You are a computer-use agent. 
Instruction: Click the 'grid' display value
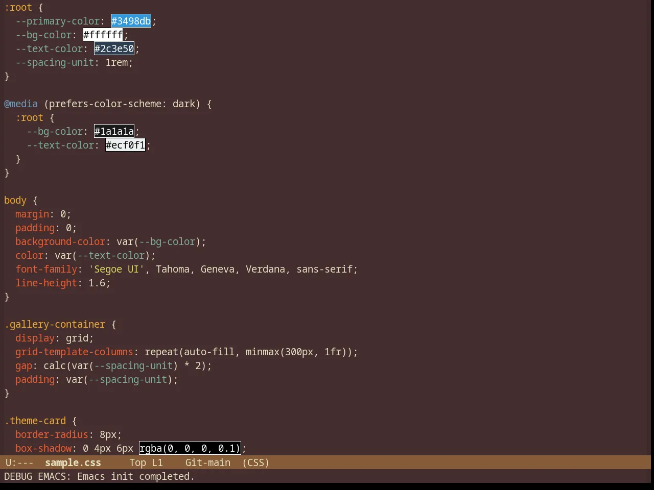coord(77,338)
